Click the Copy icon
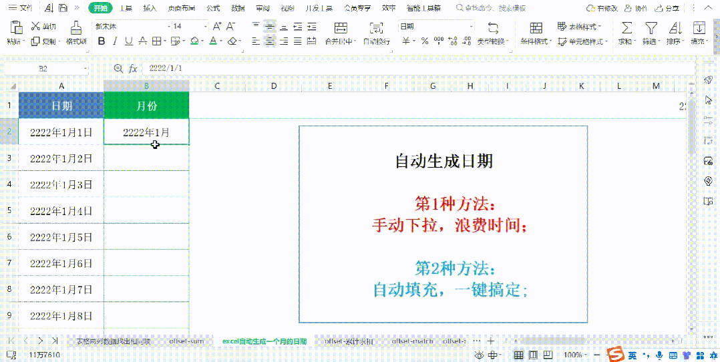Viewport: 720px width, 362px height. pyautogui.click(x=36, y=41)
